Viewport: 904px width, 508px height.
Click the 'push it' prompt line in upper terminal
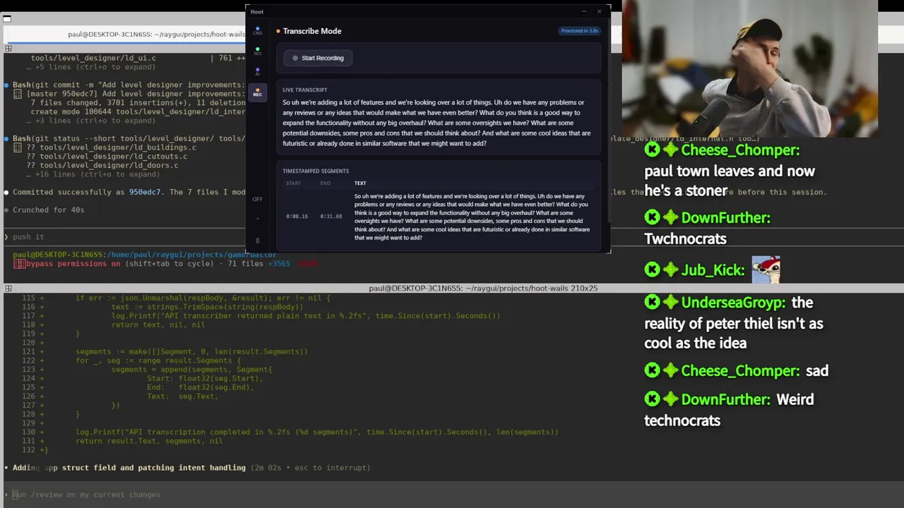click(28, 237)
